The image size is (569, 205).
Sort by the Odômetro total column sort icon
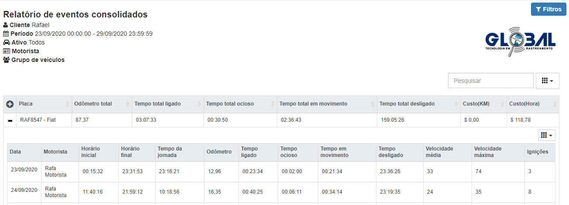[128, 104]
